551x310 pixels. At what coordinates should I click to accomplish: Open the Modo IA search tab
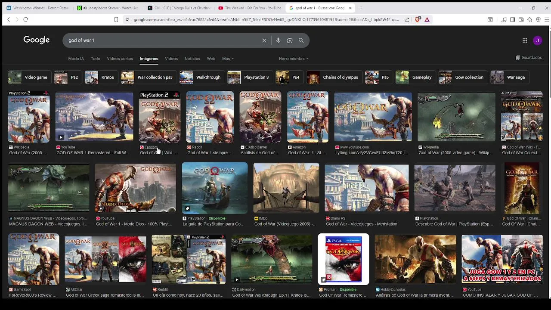point(76,59)
